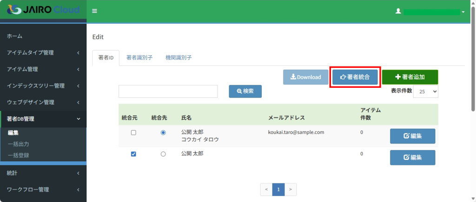Select 統合先 radio in second author row
476x202 pixels.
pos(163,154)
